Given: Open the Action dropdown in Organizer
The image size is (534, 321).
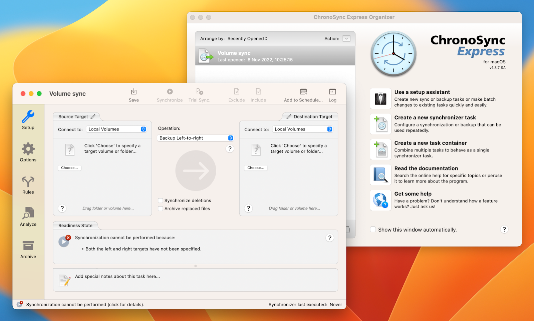Looking at the screenshot, I should point(346,39).
